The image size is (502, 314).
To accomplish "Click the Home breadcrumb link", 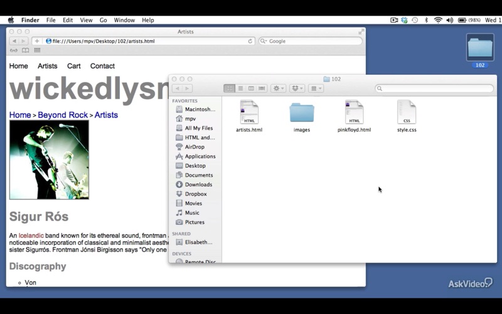I will pos(20,115).
